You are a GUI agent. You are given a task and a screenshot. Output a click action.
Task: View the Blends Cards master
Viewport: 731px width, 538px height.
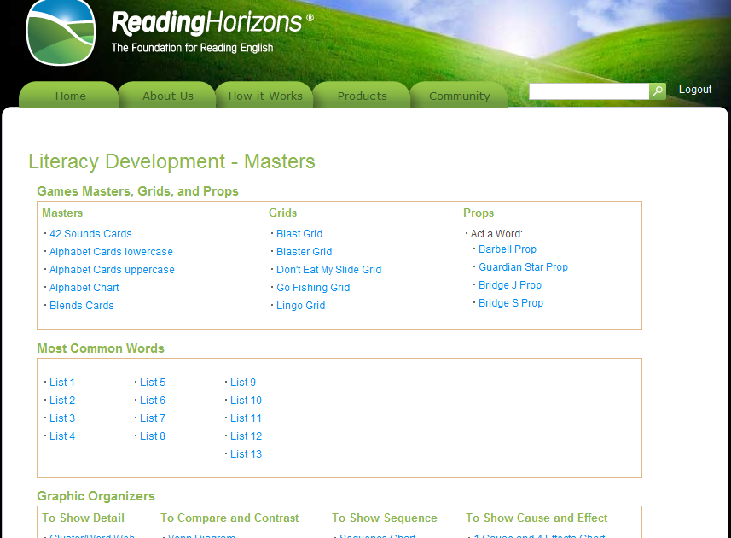[x=81, y=305]
